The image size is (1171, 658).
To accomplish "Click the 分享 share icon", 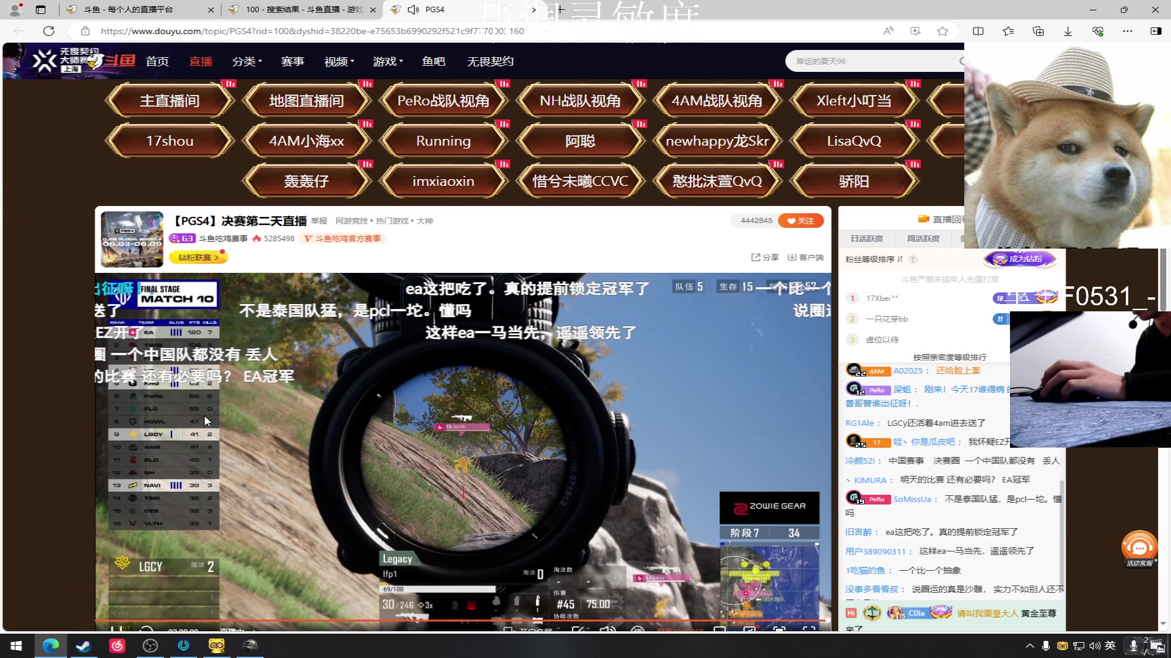I will (765, 257).
